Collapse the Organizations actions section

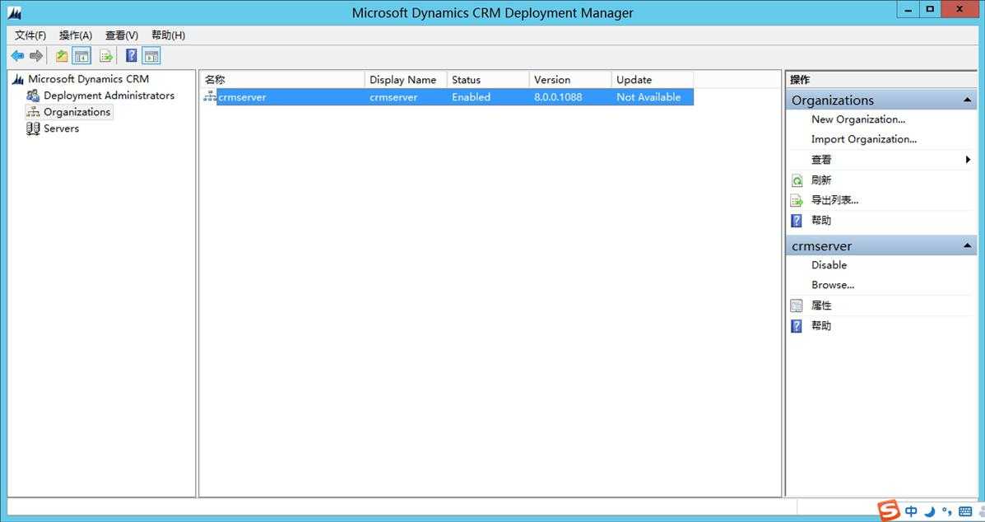[968, 100]
